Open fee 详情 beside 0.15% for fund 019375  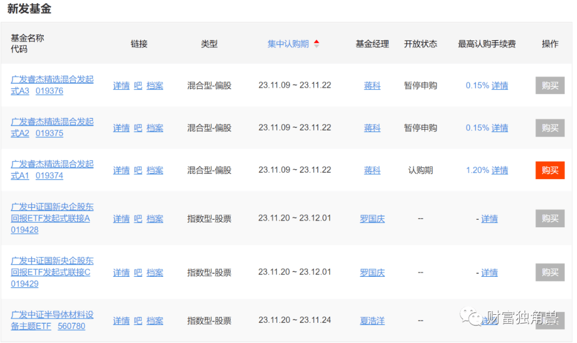point(500,128)
